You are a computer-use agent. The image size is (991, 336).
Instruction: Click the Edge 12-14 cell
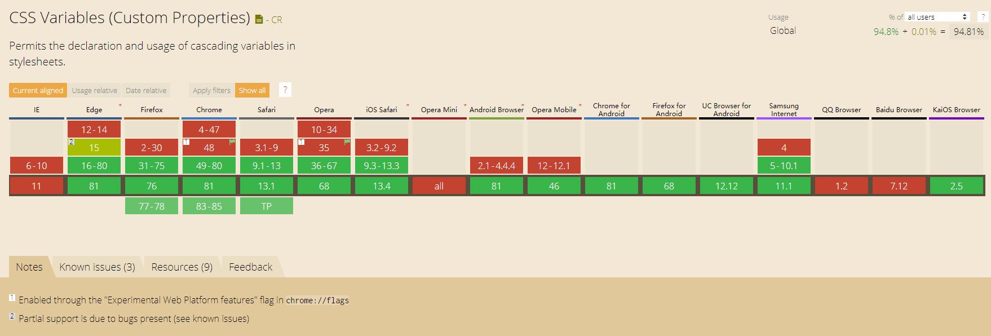(x=94, y=130)
